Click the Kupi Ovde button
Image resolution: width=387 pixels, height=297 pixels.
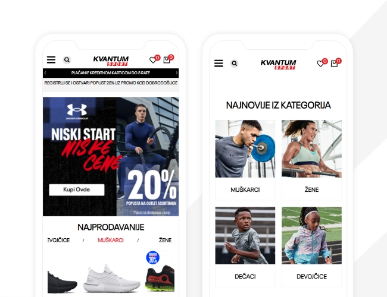click(77, 189)
